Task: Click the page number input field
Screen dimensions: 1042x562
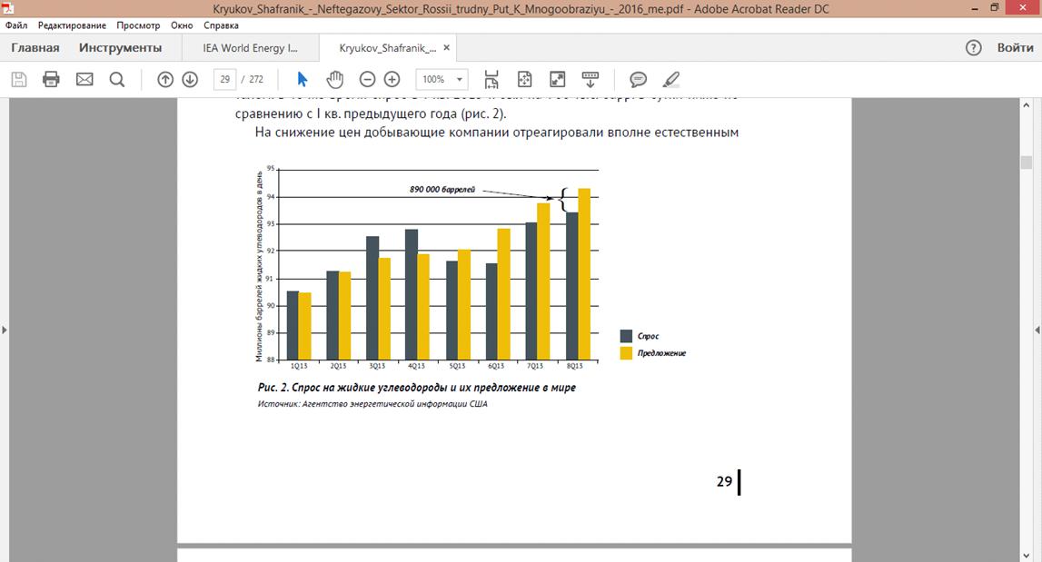Action: tap(224, 79)
